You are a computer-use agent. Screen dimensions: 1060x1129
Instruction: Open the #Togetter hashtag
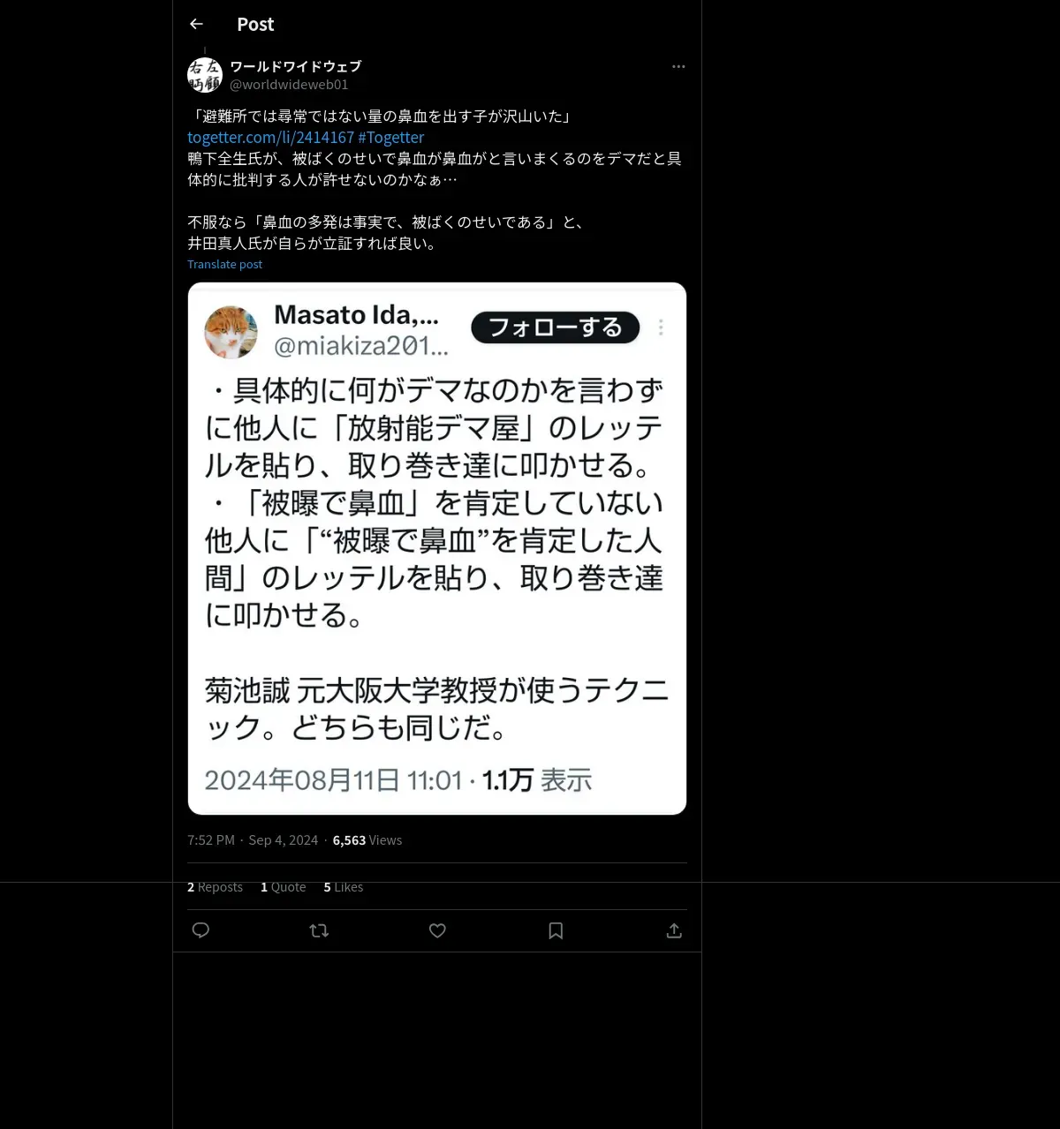pyautogui.click(x=391, y=138)
